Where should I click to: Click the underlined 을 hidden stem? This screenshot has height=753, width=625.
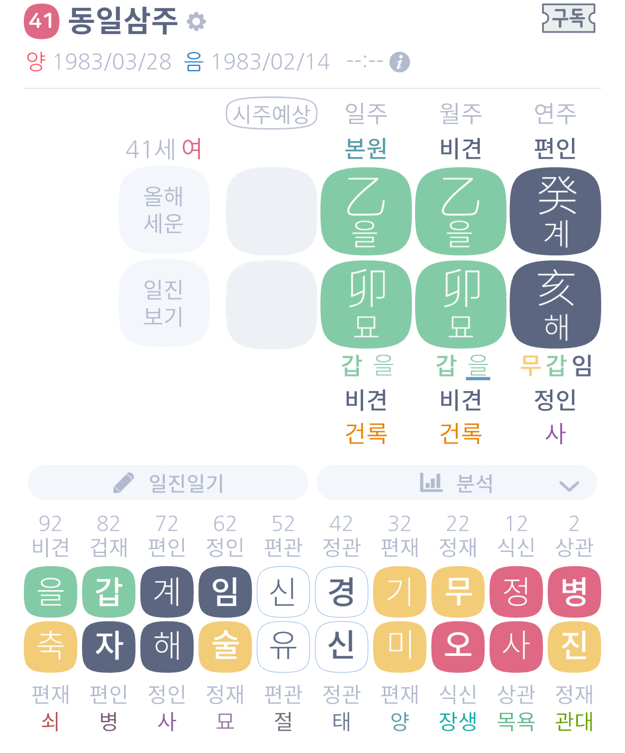click(478, 366)
